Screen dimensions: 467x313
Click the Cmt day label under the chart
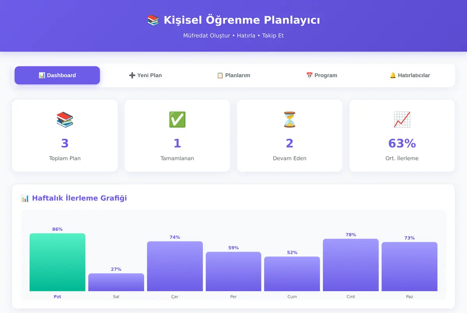[351, 297]
